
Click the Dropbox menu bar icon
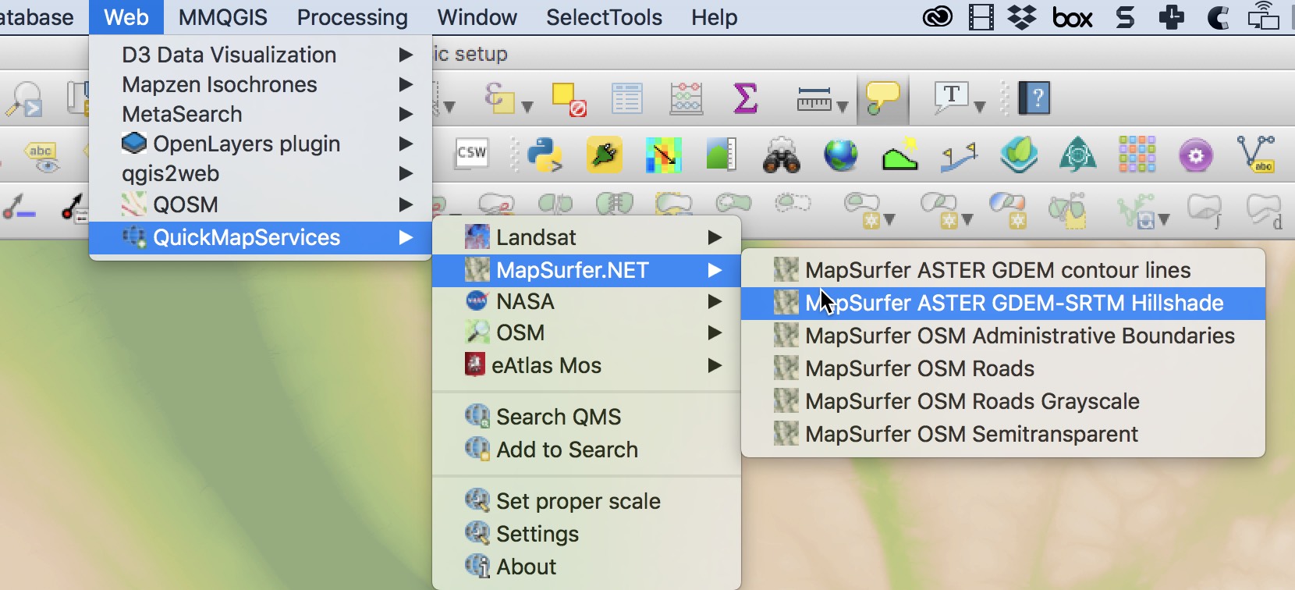[1021, 17]
